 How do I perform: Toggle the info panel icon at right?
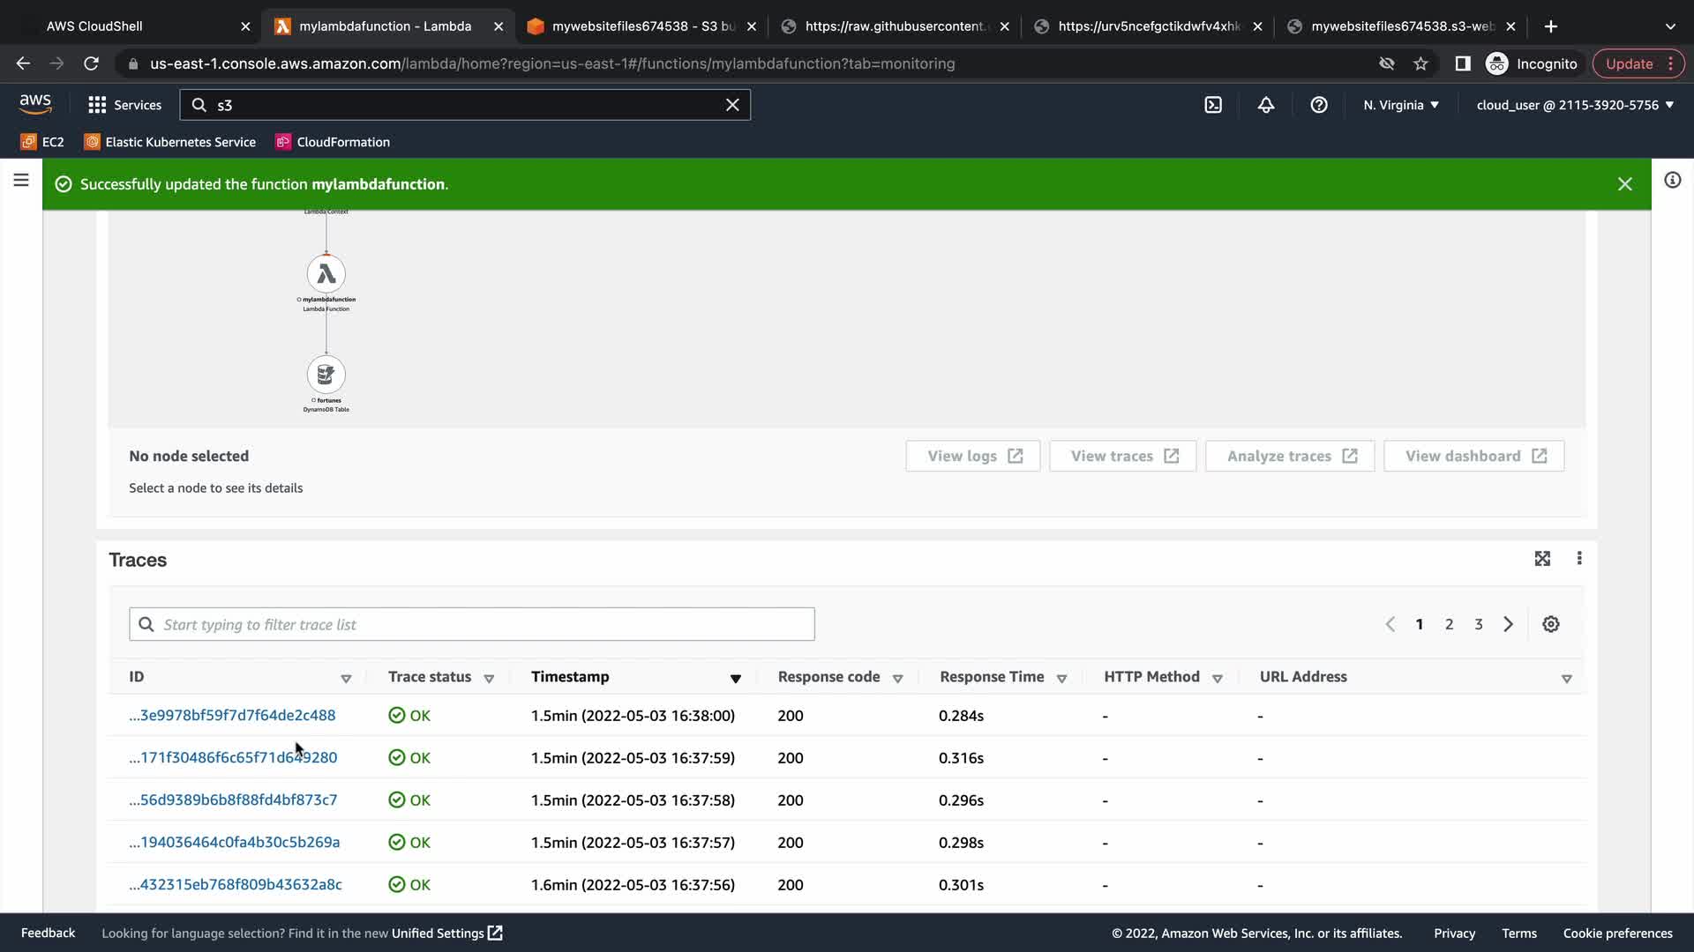[x=1672, y=181]
